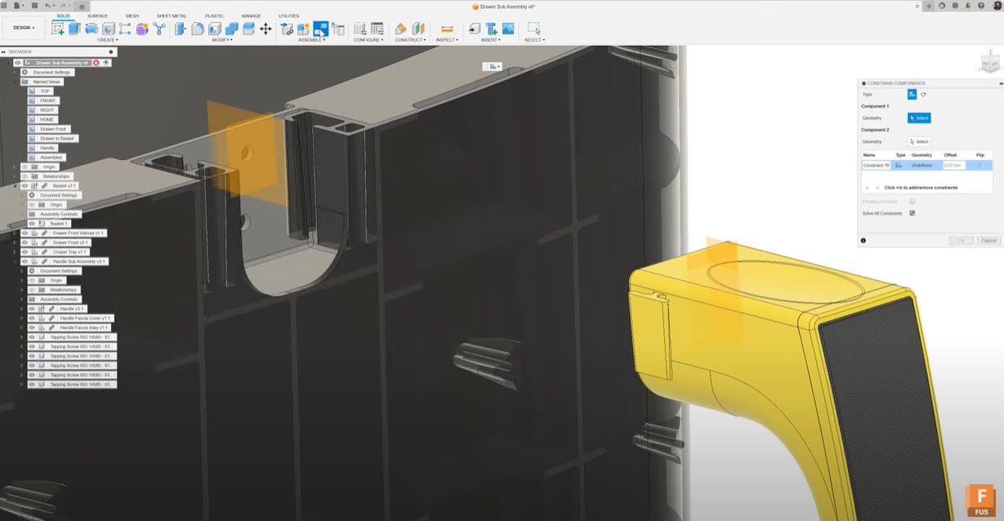This screenshot has height=521, width=1004.
Task: Switch to the Utilities tab
Action: point(288,16)
